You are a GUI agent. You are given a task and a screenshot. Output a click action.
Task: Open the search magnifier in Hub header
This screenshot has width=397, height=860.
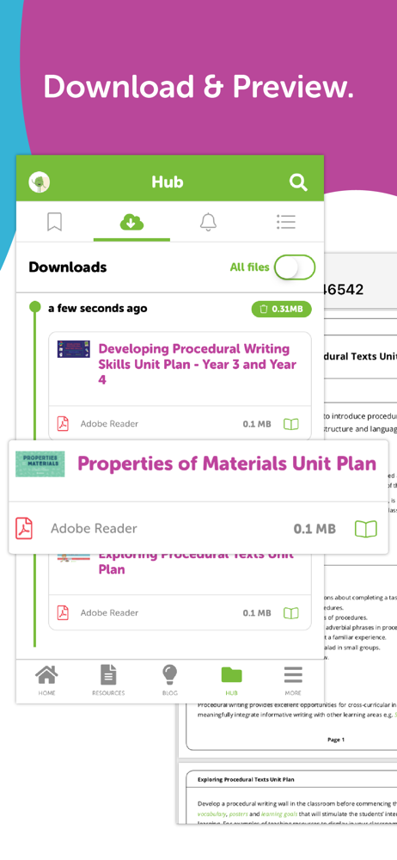click(x=298, y=182)
